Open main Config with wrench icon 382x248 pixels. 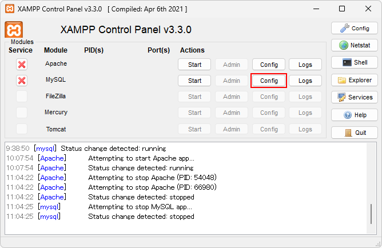pyautogui.click(x=355, y=28)
